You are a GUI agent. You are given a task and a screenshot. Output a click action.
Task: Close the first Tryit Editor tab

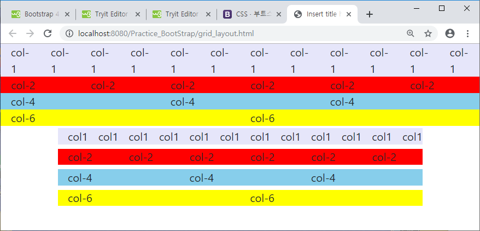point(138,14)
